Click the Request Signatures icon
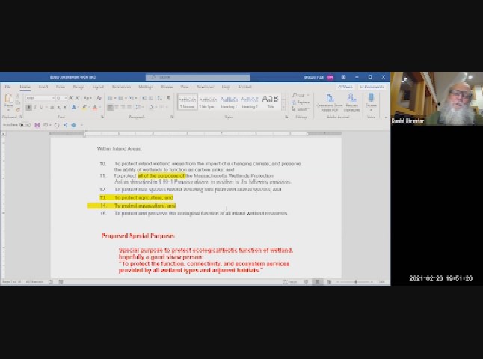Viewport: 483px width, 359px height. coord(351,101)
